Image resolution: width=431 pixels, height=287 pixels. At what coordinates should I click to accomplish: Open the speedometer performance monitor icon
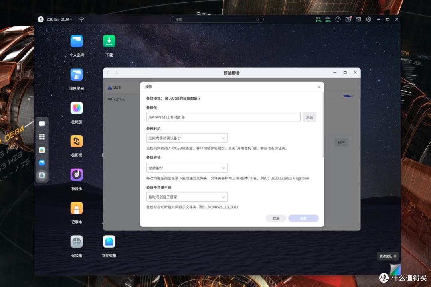338,19
